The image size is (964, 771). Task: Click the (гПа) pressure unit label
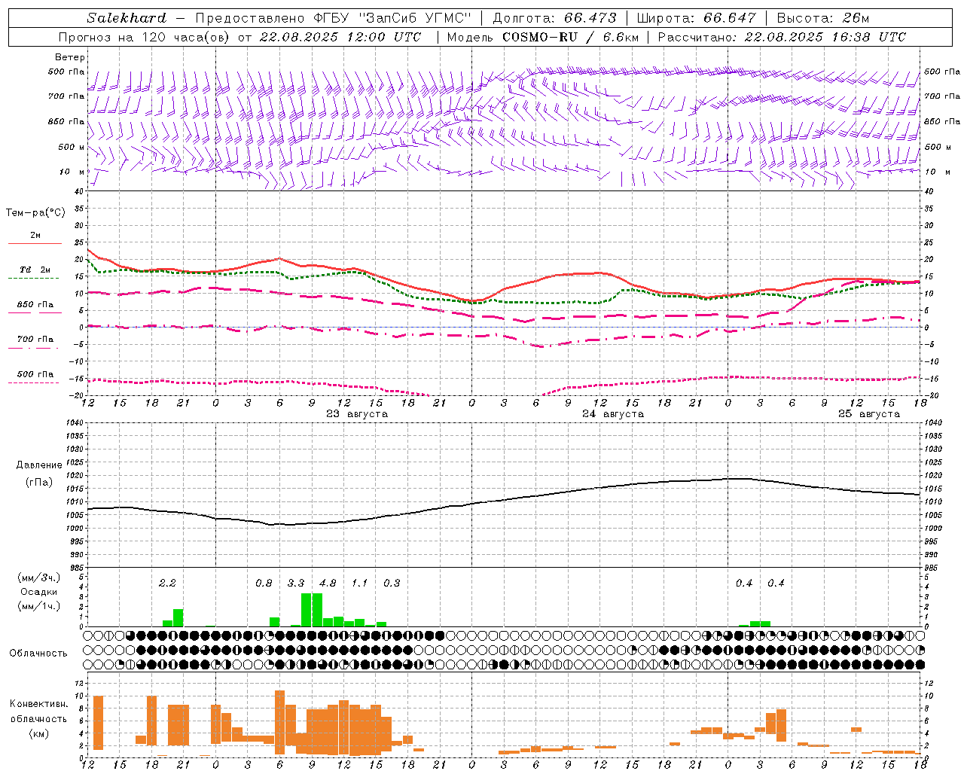click(39, 483)
